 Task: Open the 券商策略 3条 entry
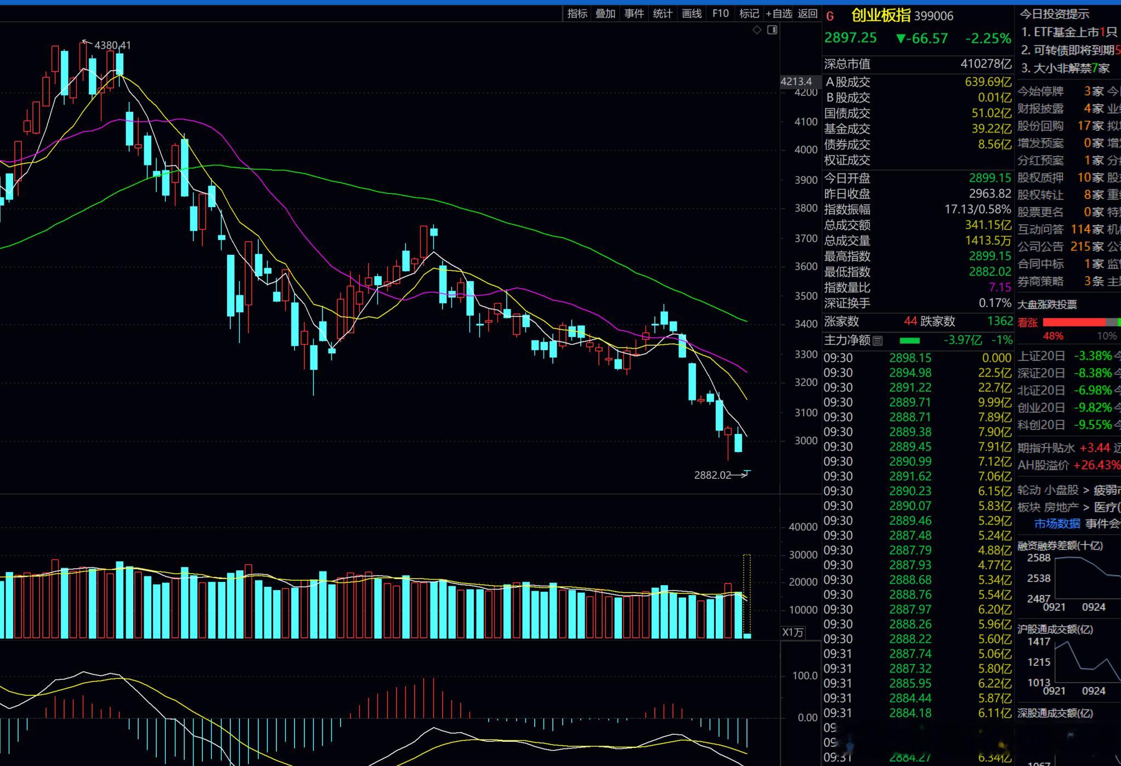pyautogui.click(x=1061, y=282)
